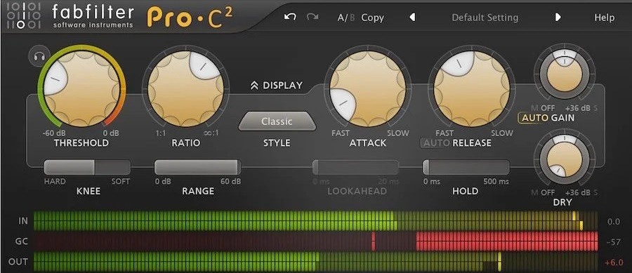Toggle the A/B comparison switch
The image size is (632, 273).
click(346, 18)
